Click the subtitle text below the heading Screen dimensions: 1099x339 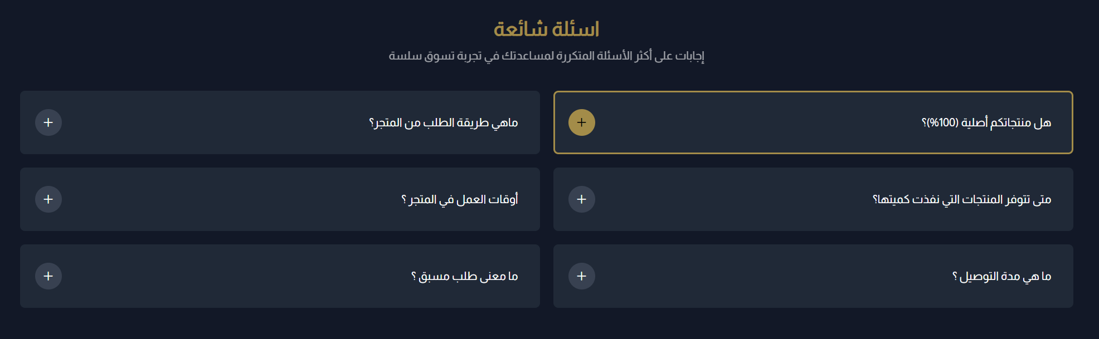(x=548, y=55)
